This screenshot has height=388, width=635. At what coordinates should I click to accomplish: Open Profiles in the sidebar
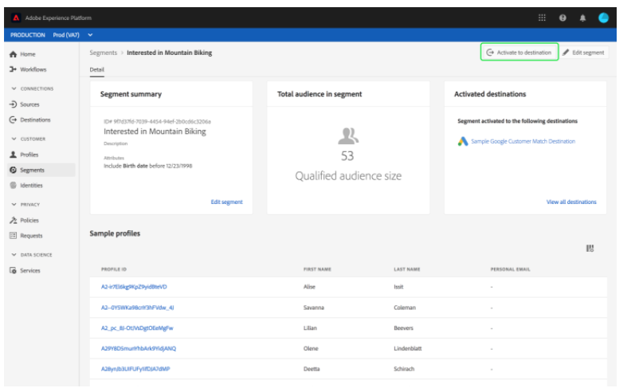[x=29, y=154]
